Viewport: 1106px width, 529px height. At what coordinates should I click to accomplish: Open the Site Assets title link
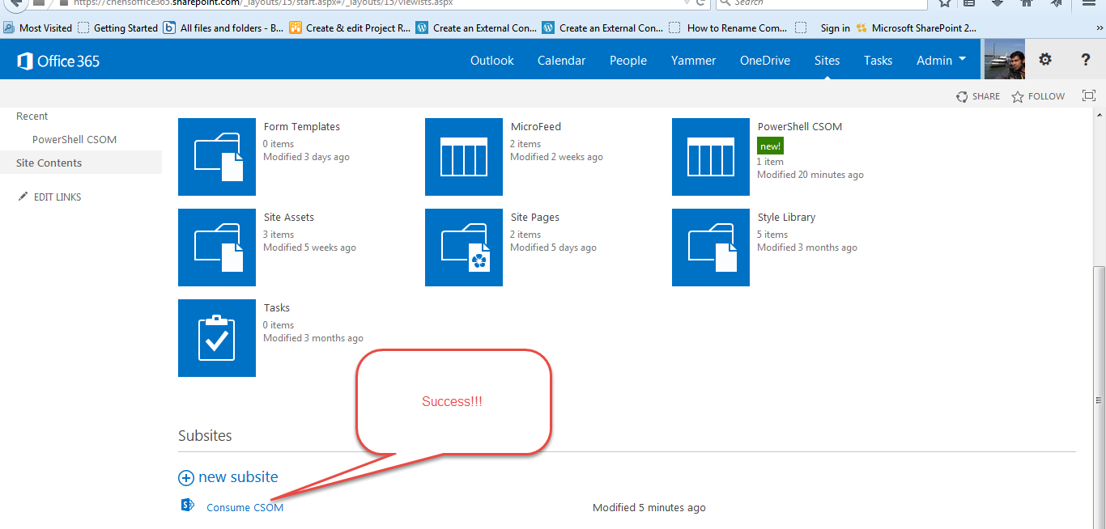tap(289, 218)
